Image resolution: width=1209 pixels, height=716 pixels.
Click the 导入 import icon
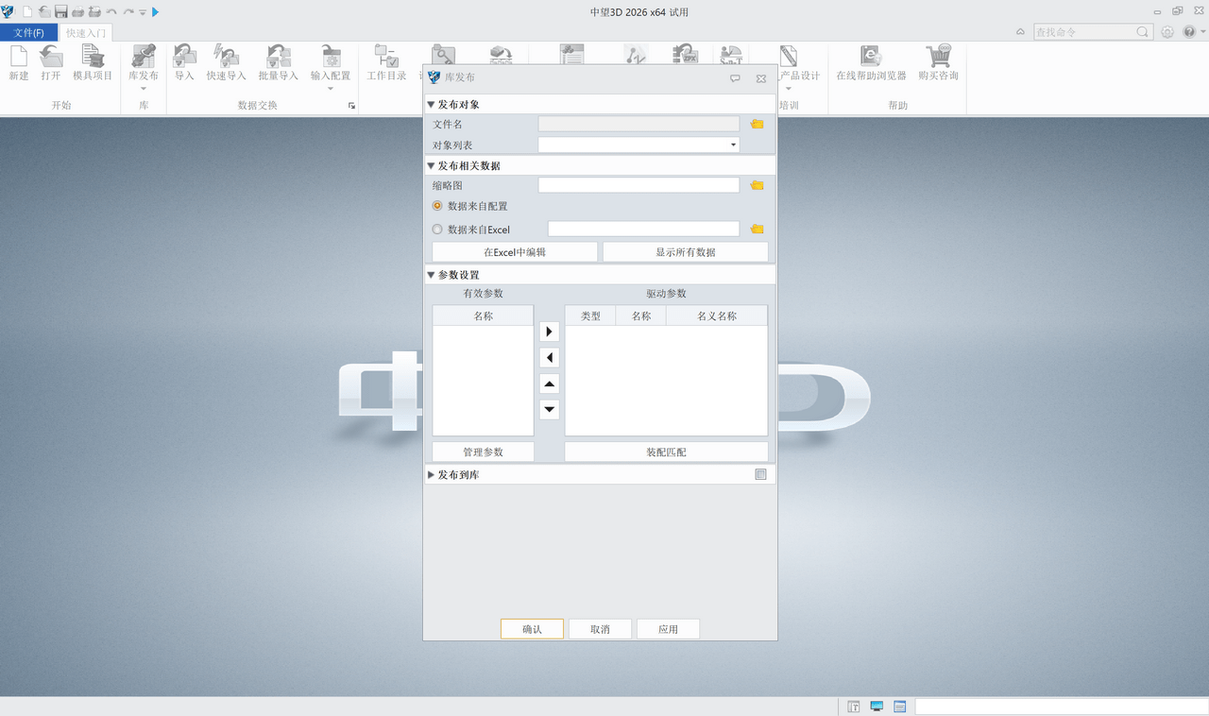pyautogui.click(x=183, y=64)
